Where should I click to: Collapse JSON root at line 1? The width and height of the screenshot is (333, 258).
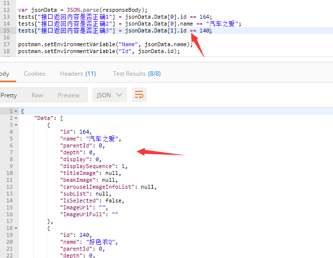(x=16, y=111)
